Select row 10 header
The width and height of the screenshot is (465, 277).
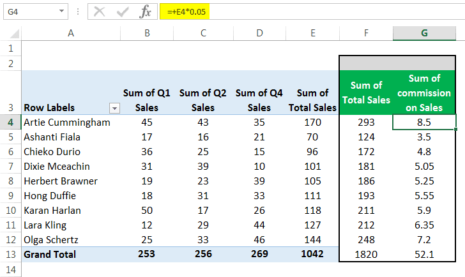click(x=11, y=211)
